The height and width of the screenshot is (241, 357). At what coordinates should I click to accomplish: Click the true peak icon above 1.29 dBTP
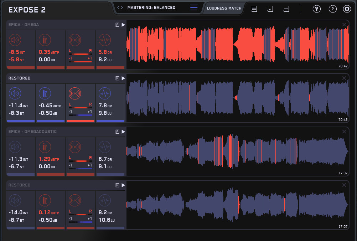[x=45, y=147]
